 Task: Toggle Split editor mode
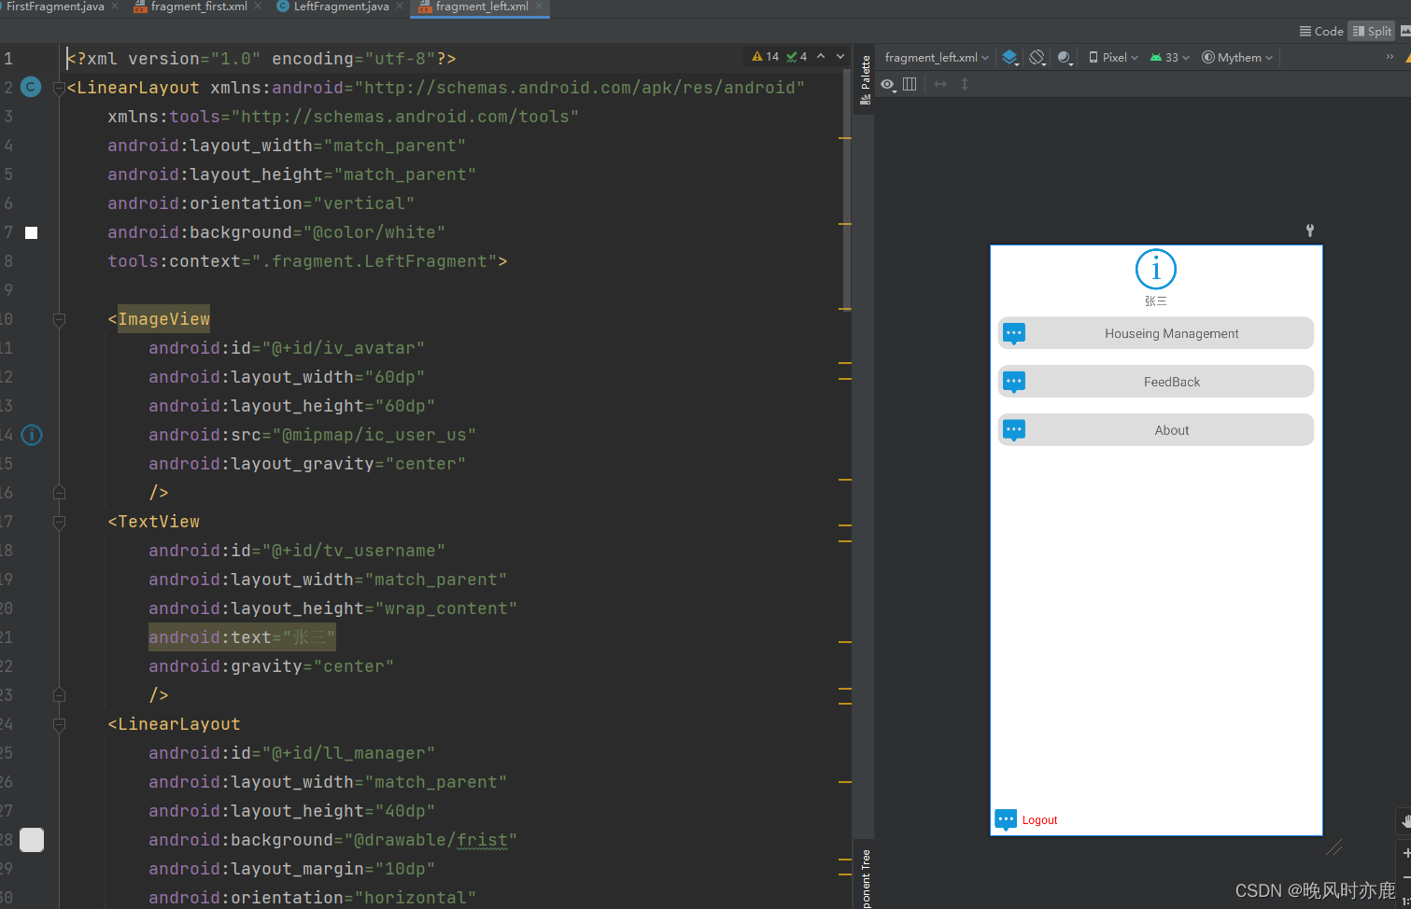click(1371, 31)
